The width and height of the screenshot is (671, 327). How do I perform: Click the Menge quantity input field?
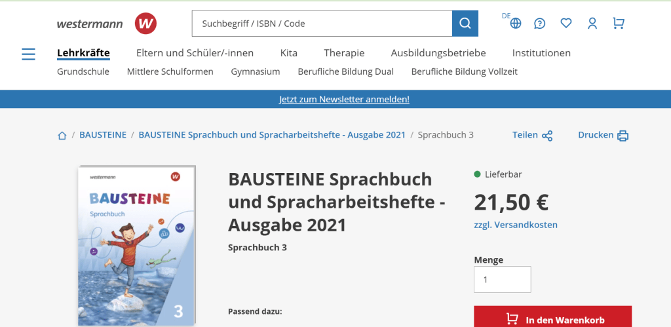(x=503, y=280)
